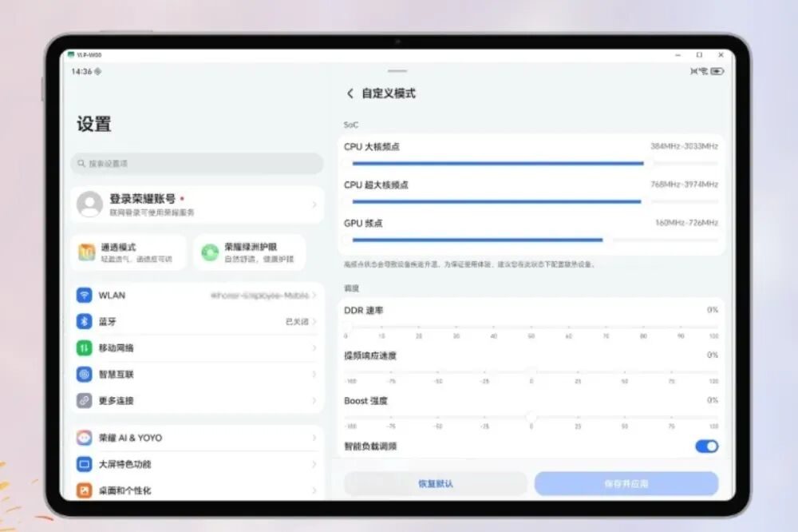Expand 登录荣耀账号 row chevron

pyautogui.click(x=314, y=204)
